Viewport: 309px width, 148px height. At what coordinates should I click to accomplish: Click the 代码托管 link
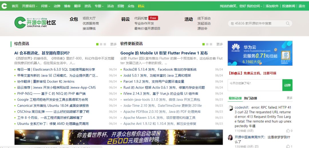click(141, 18)
